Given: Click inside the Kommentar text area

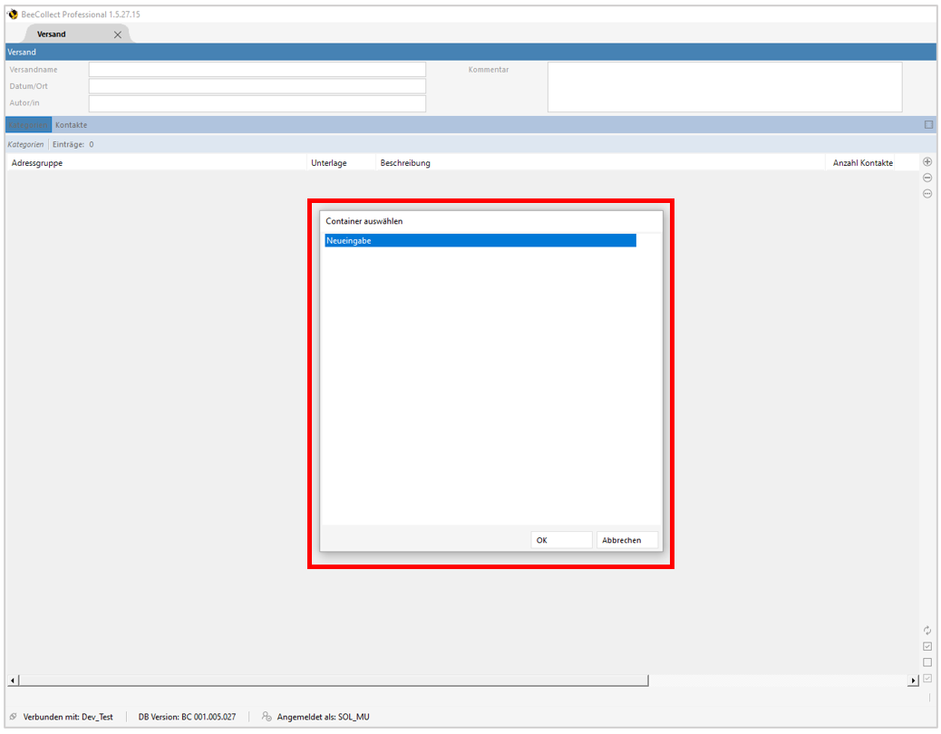Looking at the screenshot, I should pos(723,87).
